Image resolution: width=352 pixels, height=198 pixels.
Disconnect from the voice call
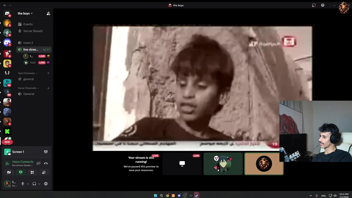(46, 163)
